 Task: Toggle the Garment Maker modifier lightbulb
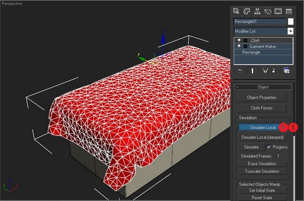click(239, 47)
